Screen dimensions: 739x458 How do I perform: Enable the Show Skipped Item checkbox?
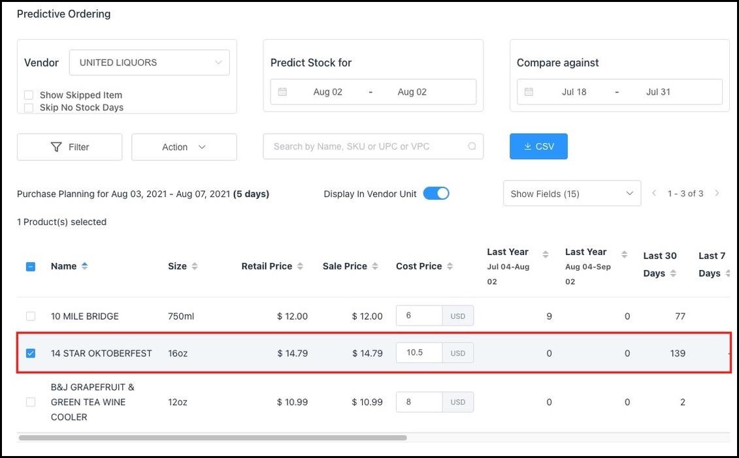click(x=29, y=95)
